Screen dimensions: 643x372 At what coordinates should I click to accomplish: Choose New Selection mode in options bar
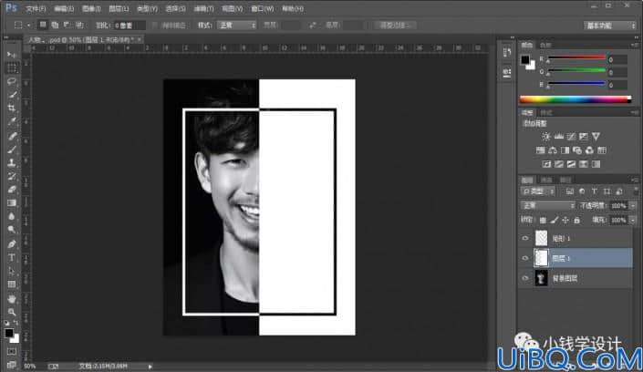coord(42,25)
